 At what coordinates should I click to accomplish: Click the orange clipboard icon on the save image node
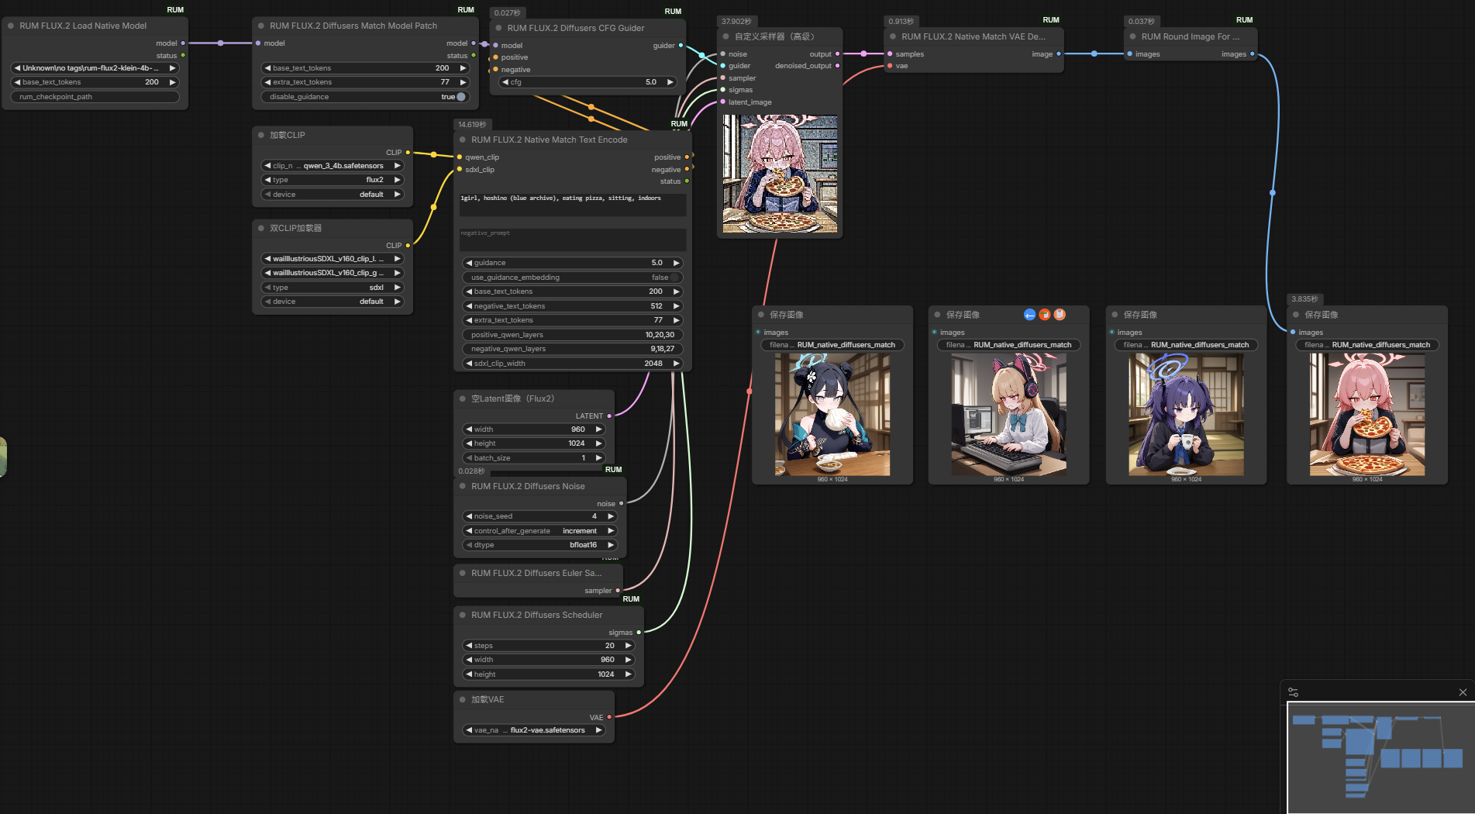[x=1060, y=314]
